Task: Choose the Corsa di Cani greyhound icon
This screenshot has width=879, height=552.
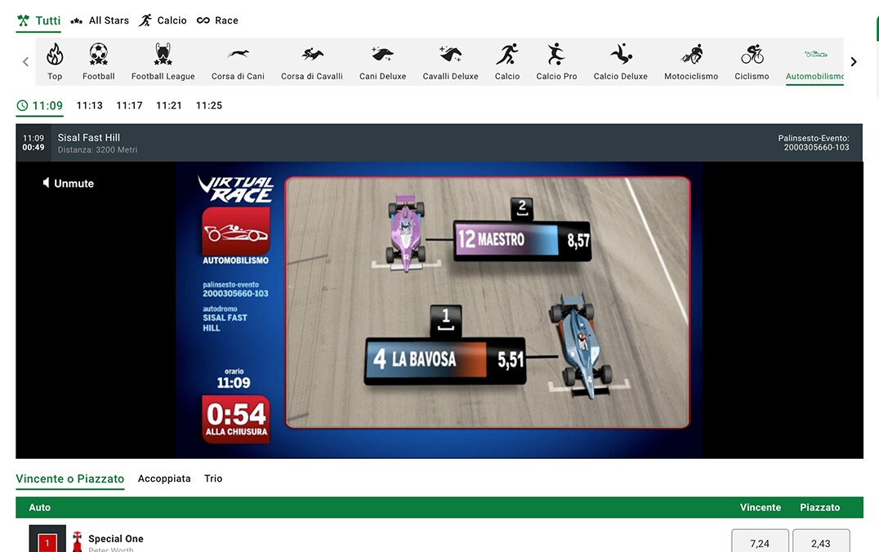Action: coord(239,54)
